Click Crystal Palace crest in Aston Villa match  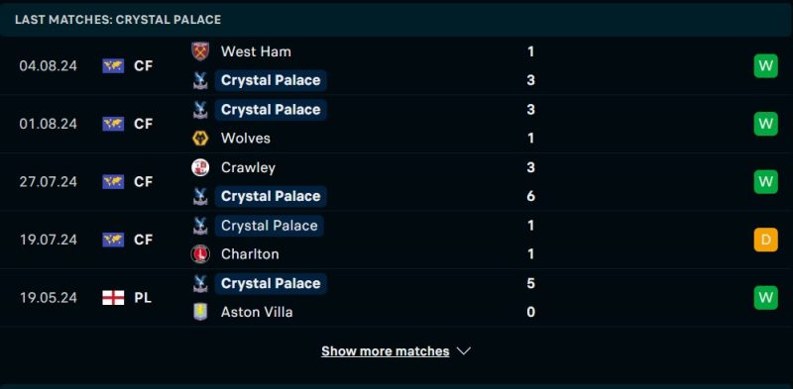tap(200, 283)
